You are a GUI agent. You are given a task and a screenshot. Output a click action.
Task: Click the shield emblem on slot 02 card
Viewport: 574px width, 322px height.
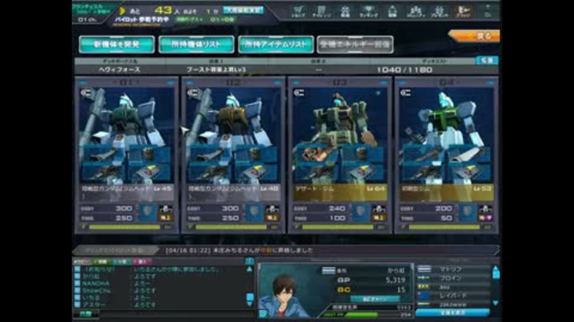tap(254, 212)
